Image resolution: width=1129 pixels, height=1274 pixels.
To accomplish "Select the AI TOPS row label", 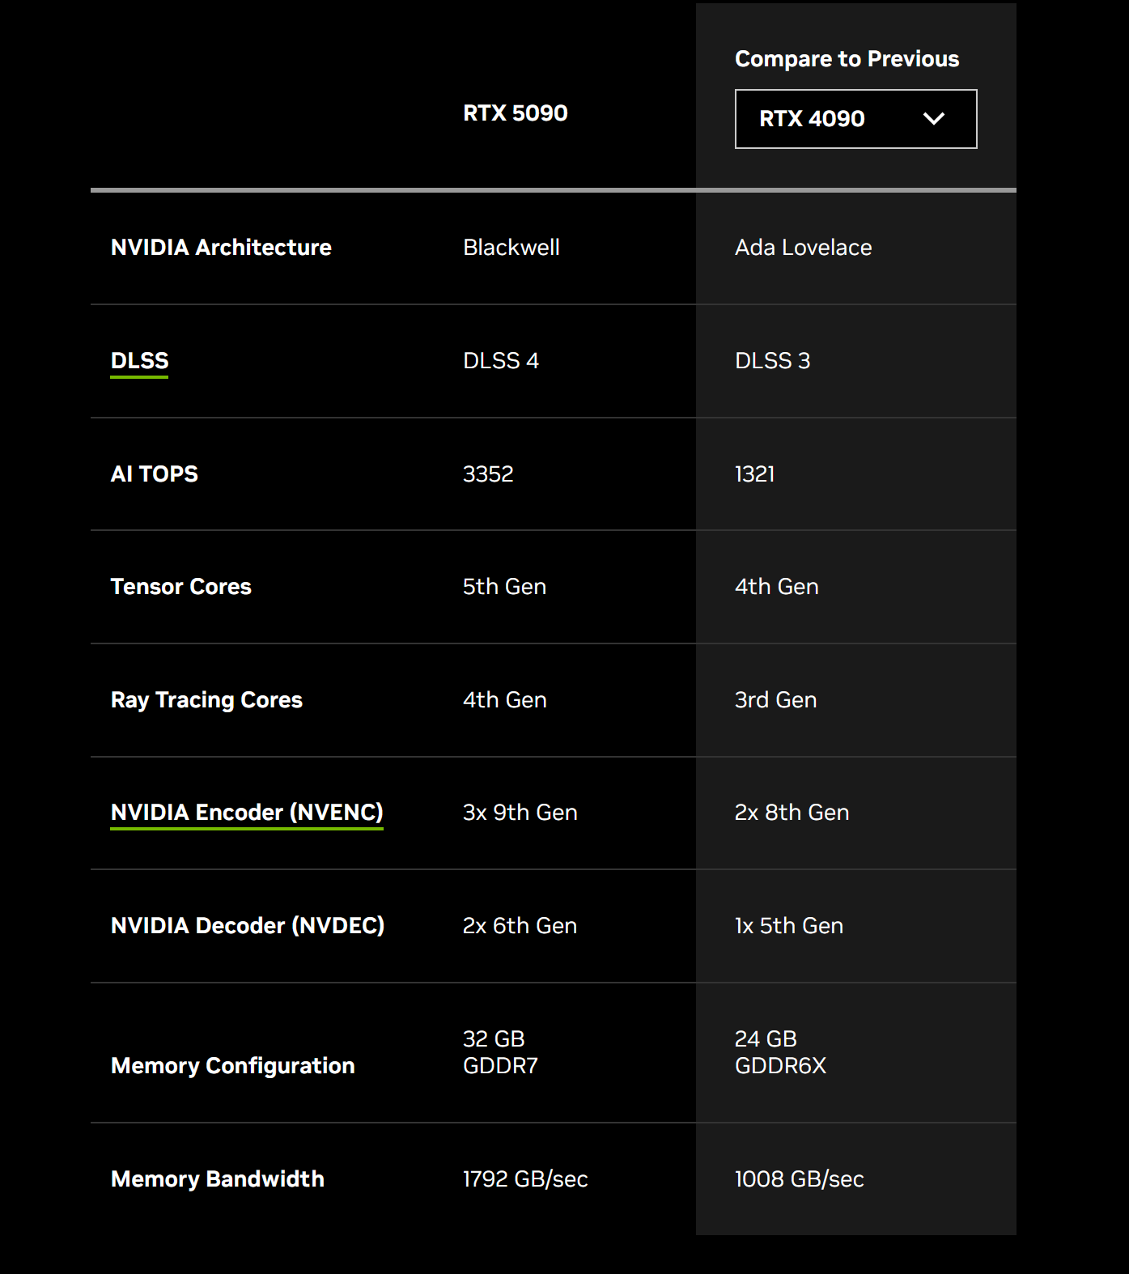I will click(x=155, y=474).
